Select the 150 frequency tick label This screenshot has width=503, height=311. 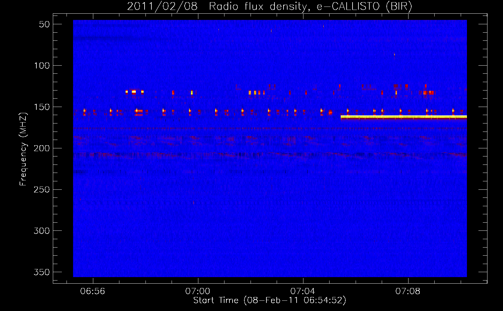click(x=42, y=107)
